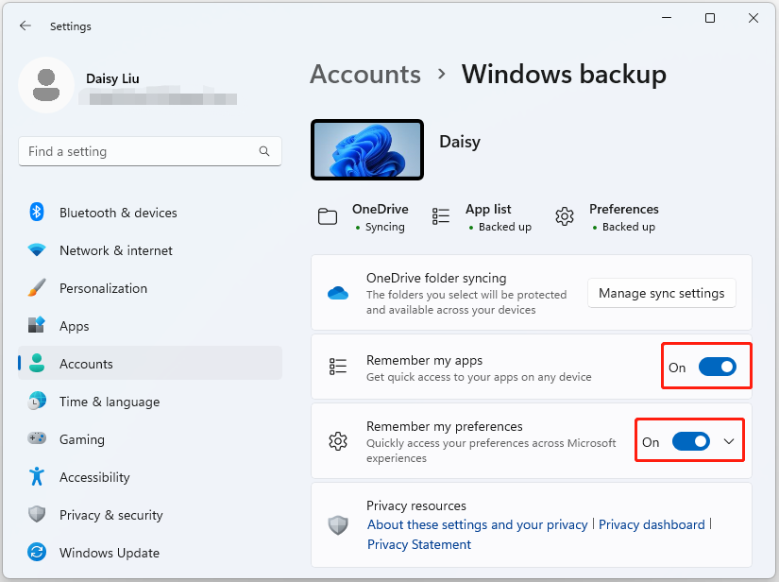Turn off Remember my apps toggle

click(x=717, y=368)
